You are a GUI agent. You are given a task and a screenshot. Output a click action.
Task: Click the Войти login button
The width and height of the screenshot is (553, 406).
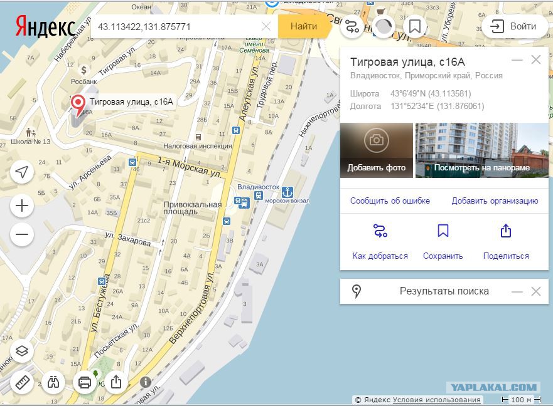point(515,26)
